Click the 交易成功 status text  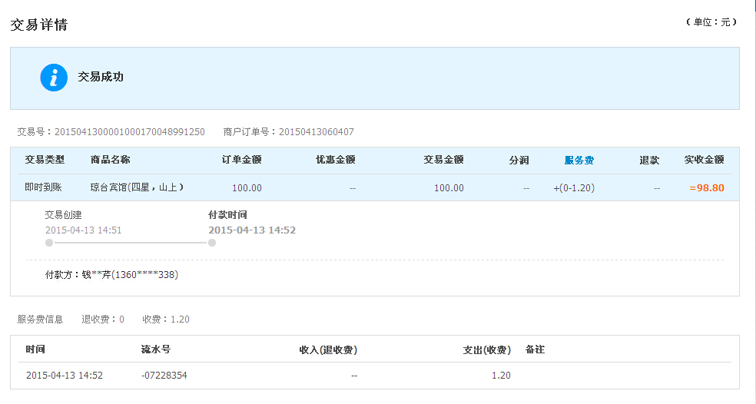tap(101, 77)
